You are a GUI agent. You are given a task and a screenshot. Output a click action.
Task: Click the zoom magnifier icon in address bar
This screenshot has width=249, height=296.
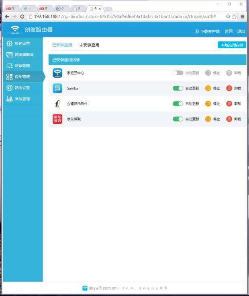228,17
